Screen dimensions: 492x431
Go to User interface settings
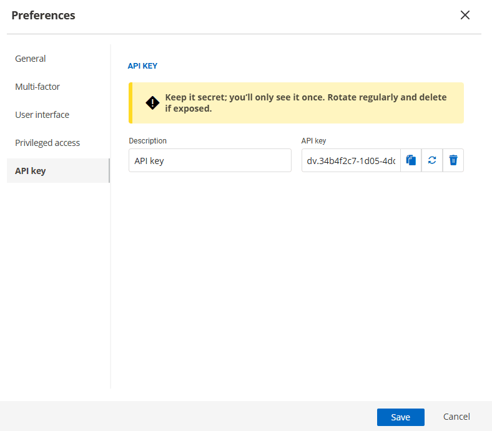pos(42,115)
